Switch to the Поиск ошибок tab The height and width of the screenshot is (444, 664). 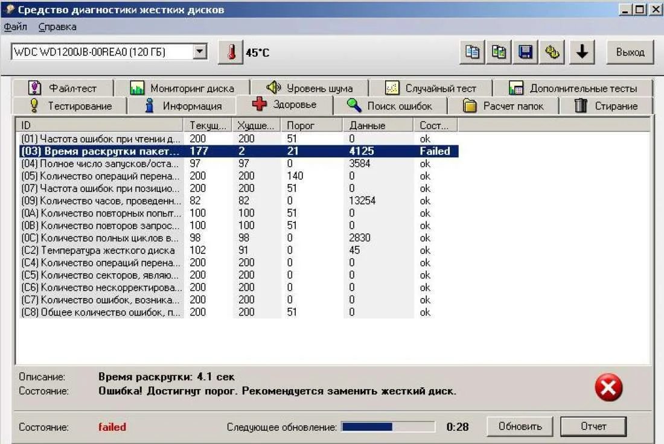coord(389,106)
